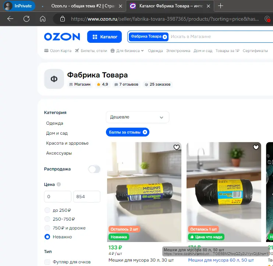Close the Ozon.ru общая тема tab

(x=120, y=6)
